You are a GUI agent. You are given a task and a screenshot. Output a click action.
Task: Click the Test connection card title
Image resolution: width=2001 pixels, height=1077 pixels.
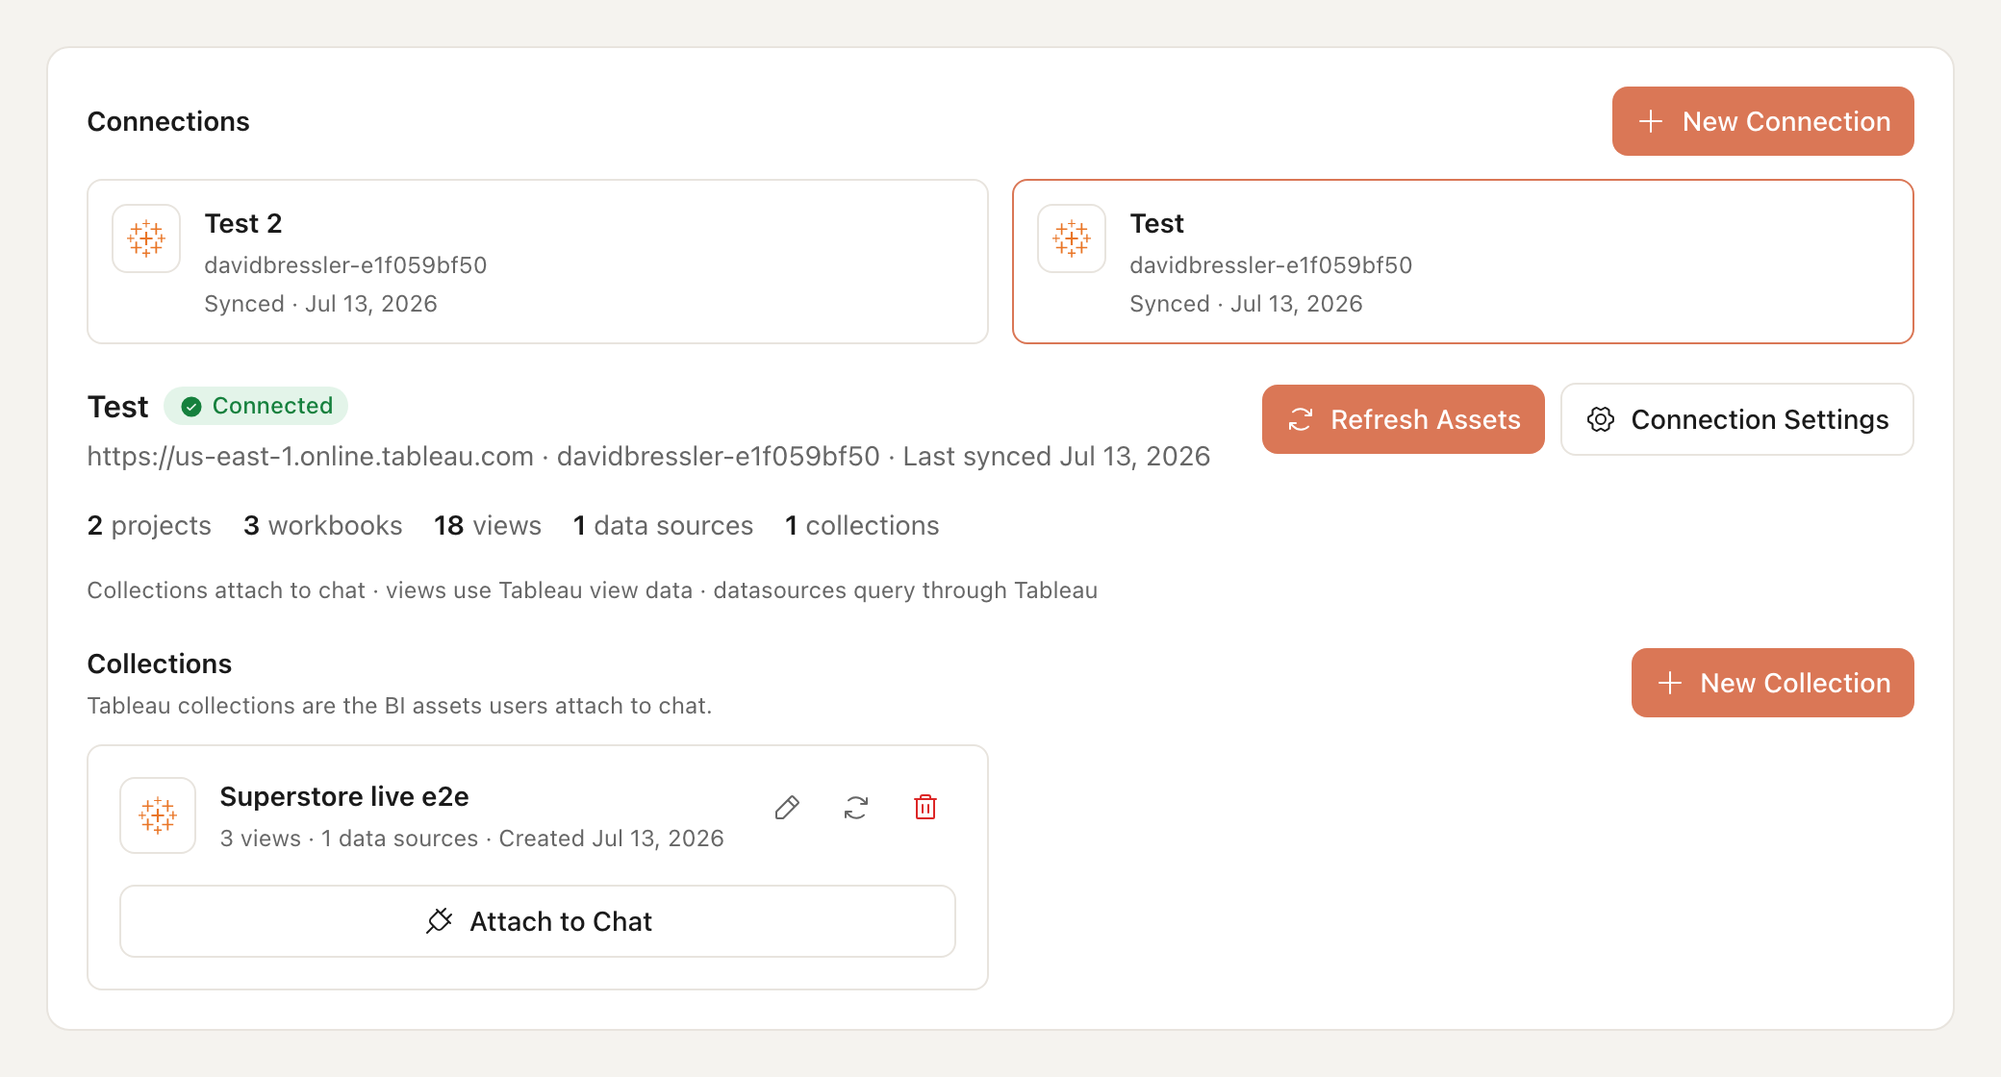pos(1156,223)
